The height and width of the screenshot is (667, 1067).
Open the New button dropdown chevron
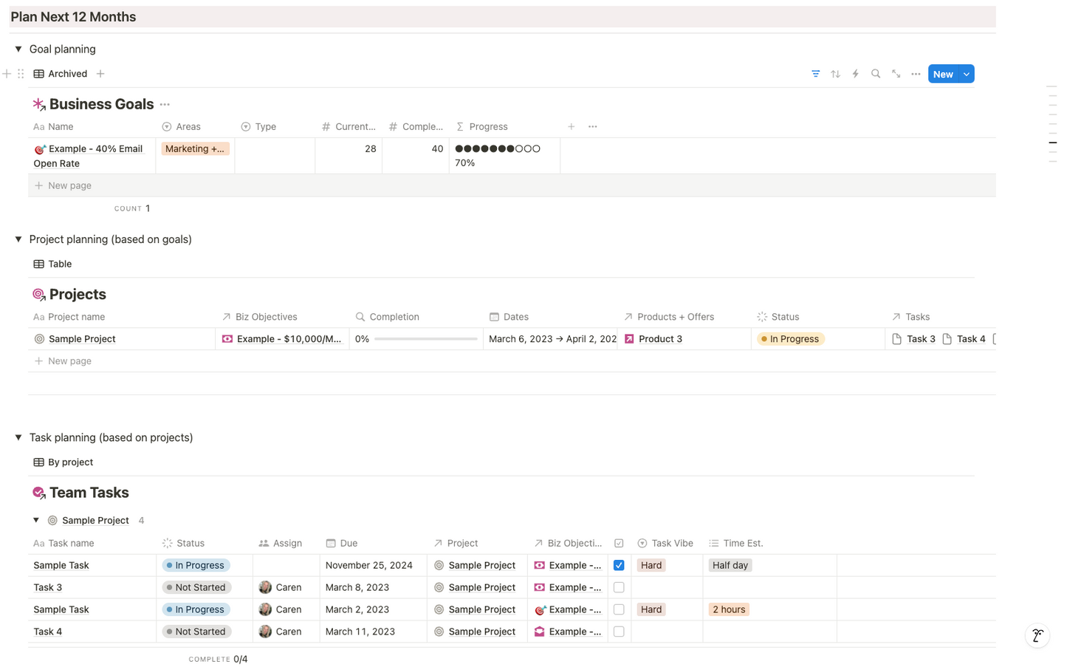coord(966,74)
